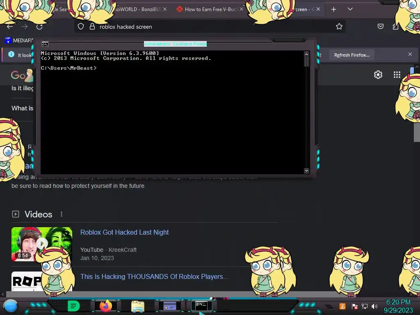The width and height of the screenshot is (420, 315).
Task: Expand the "Is it illeg" related question
Action: (x=23, y=88)
